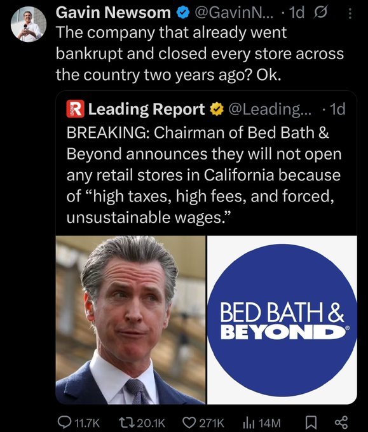This screenshot has width=368, height=432.
Task: Click the Gavin Newsom display name
Action: tap(113, 13)
